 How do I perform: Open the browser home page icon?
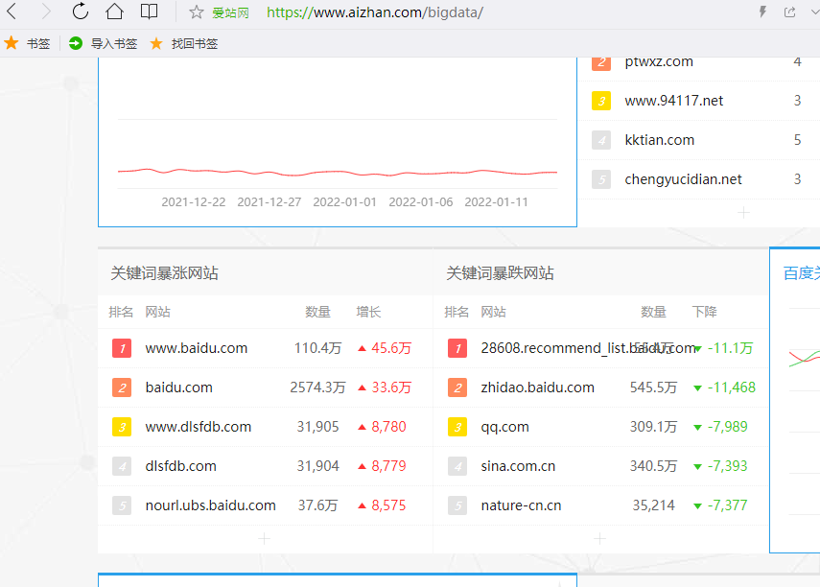coord(114,12)
